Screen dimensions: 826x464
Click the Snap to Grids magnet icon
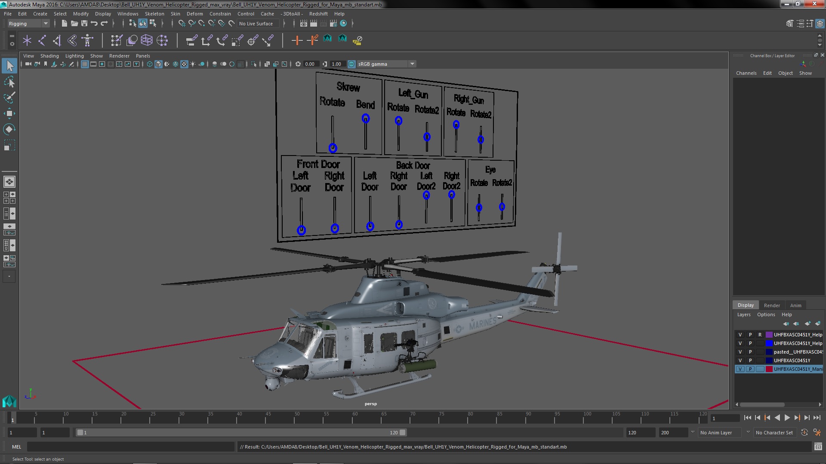tap(182, 23)
